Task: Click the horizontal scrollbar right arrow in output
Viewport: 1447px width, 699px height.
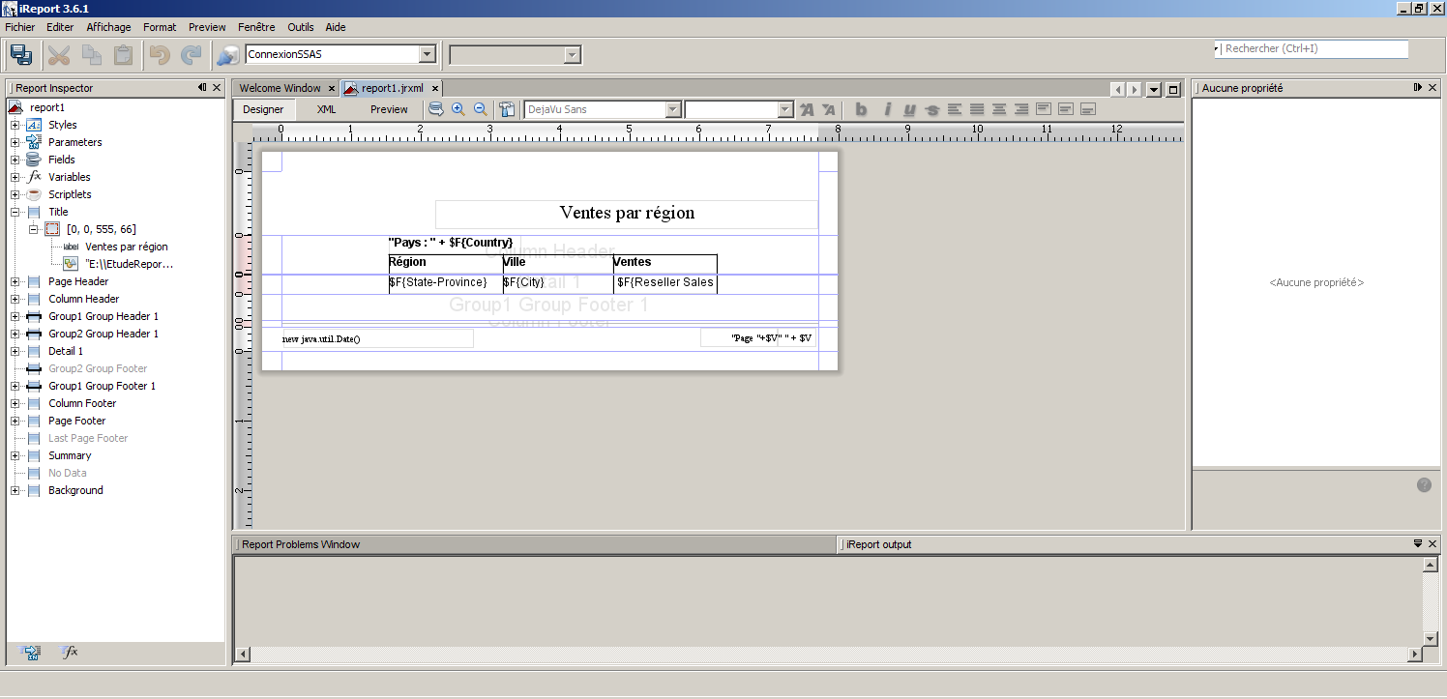Action: tap(1413, 655)
